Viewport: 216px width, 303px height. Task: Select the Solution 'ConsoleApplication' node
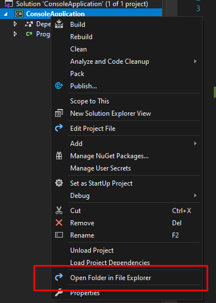pos(81,4)
